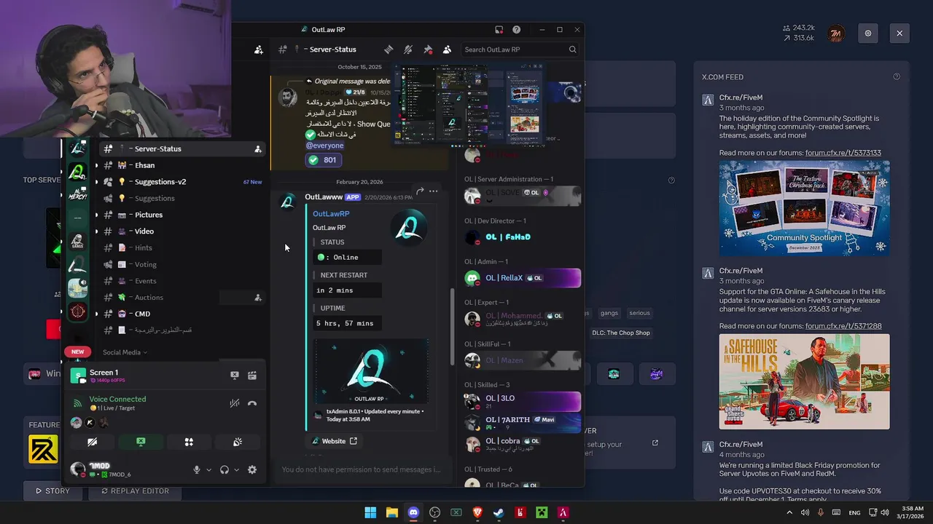Open Activities launcher button
933x524 pixels.
(189, 442)
